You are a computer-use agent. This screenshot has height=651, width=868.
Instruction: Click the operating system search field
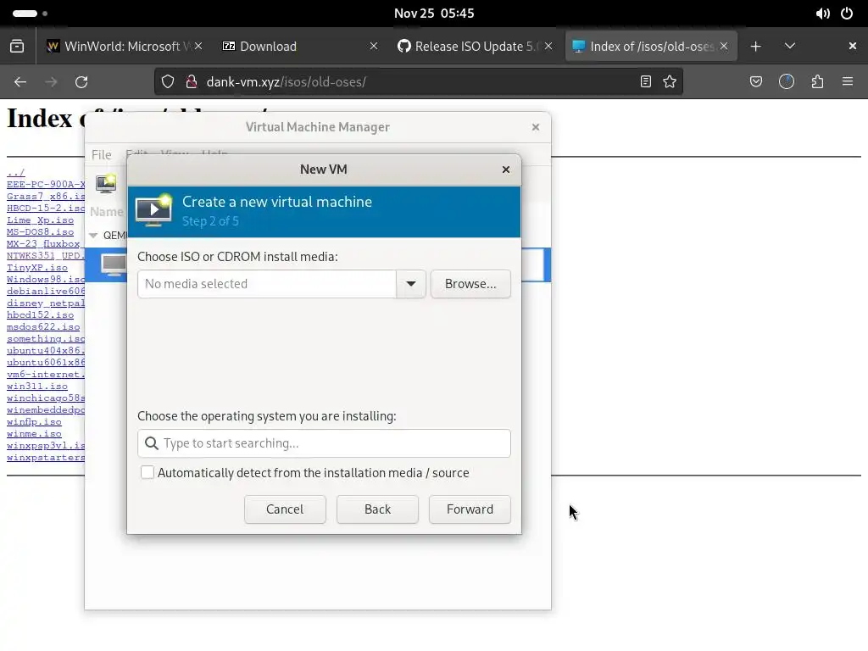324,443
